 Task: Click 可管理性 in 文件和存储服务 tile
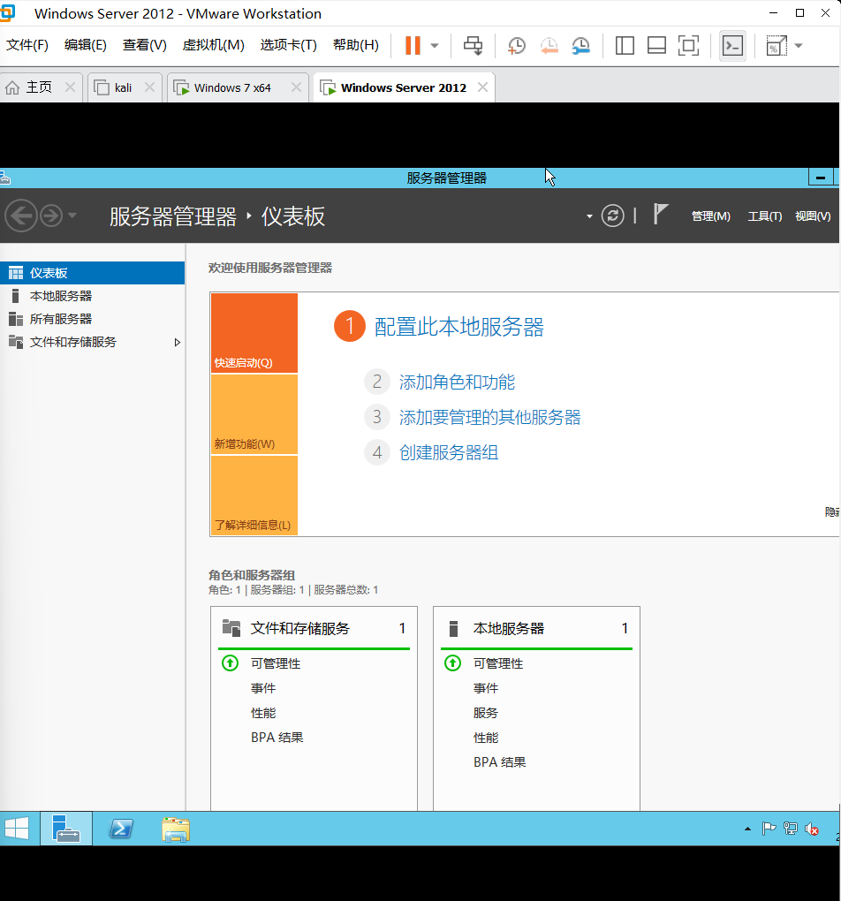[276, 663]
